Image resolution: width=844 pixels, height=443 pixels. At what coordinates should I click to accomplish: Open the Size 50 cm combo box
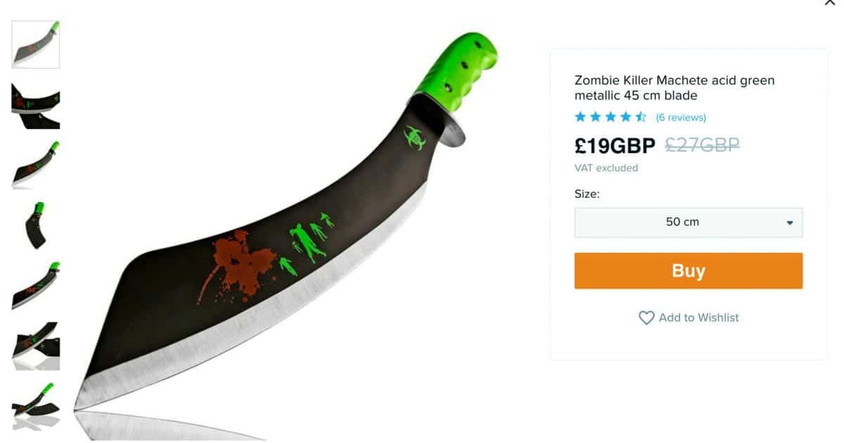(x=689, y=222)
